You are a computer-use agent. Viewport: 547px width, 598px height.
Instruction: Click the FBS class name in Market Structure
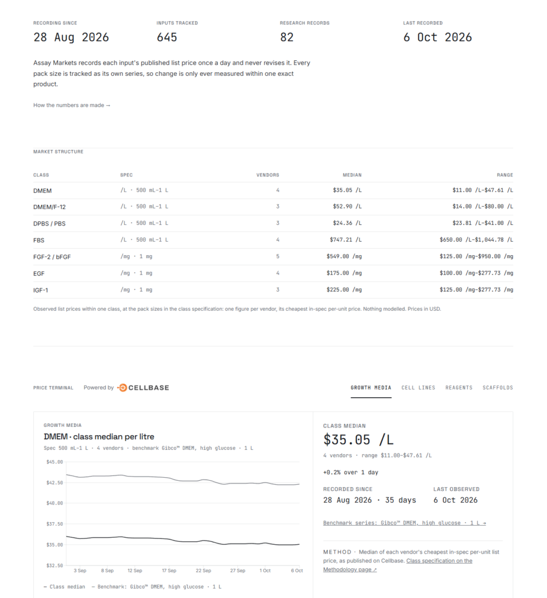[x=39, y=240]
